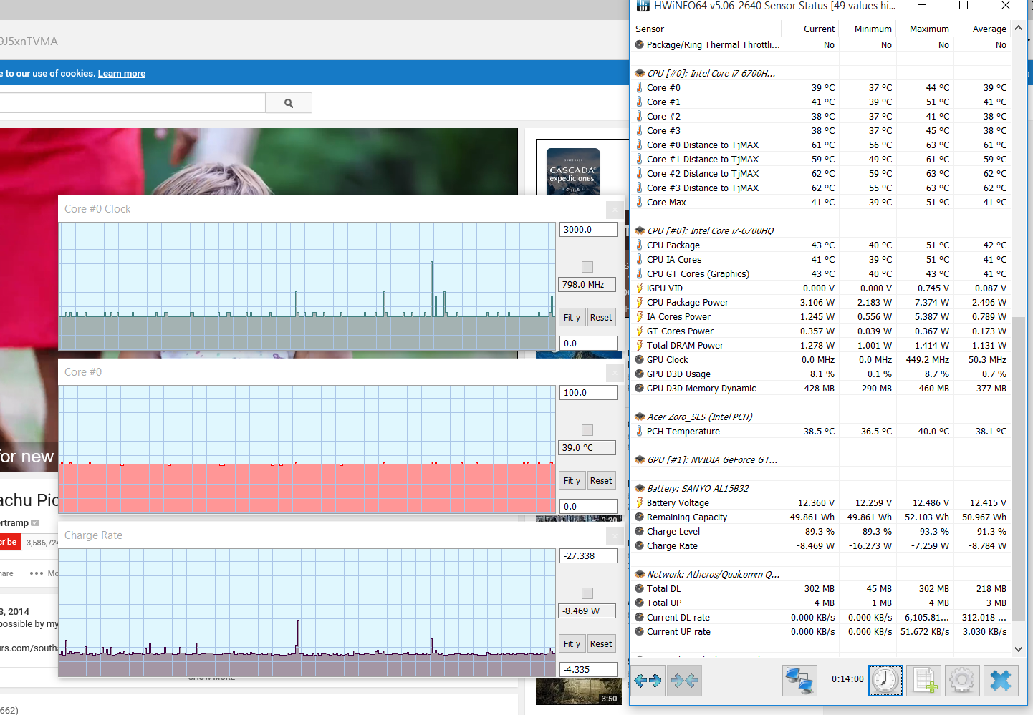The width and height of the screenshot is (1033, 715).
Task: Click the Minimum column header
Action: (x=868, y=29)
